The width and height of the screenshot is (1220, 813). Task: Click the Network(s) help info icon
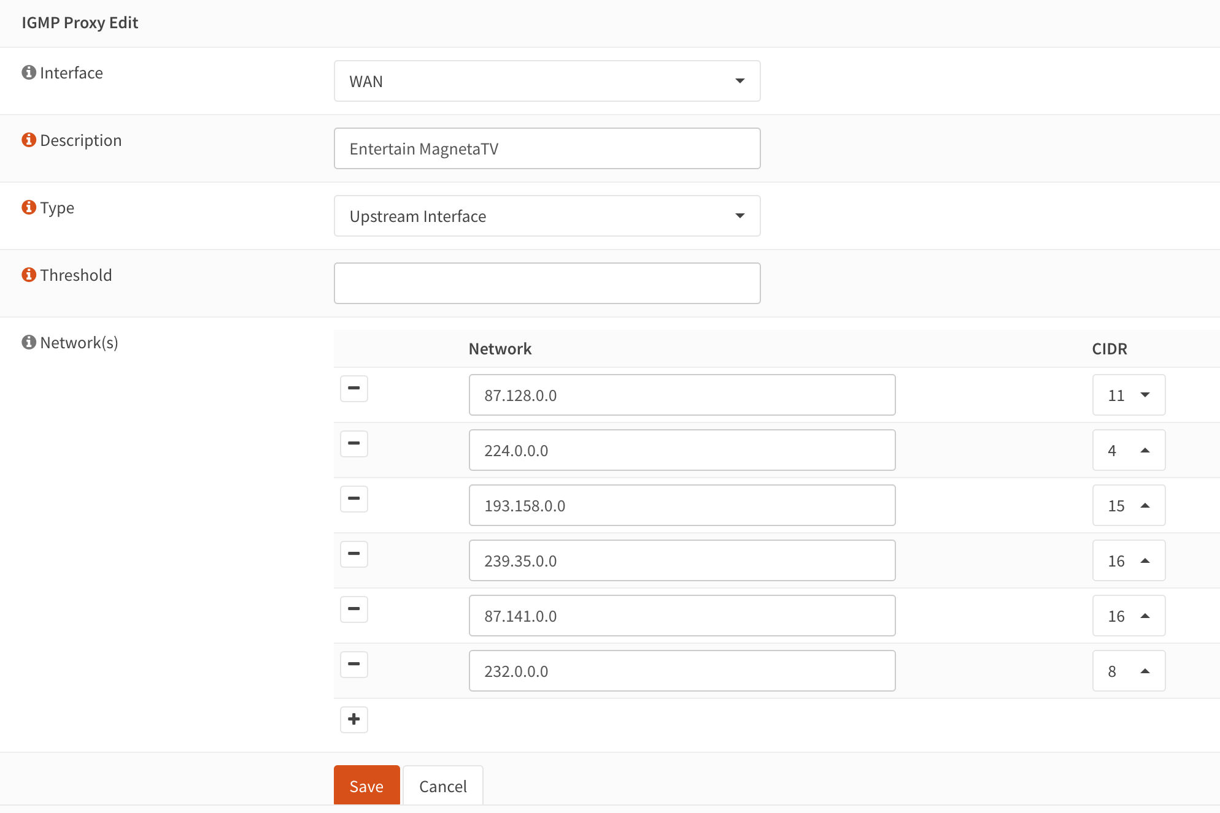(x=29, y=342)
